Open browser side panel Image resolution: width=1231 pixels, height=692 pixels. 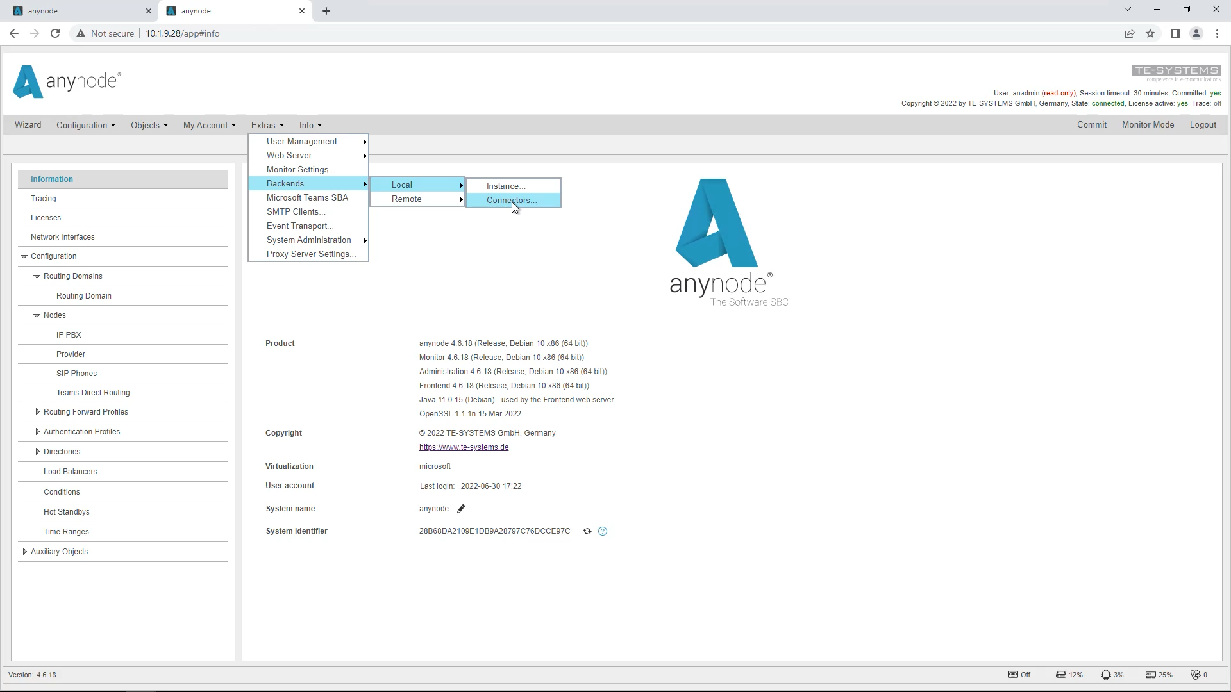tap(1175, 33)
